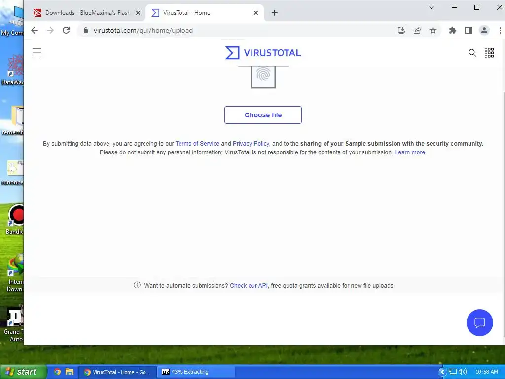Follow the Learn more link
The image size is (505, 379).
[410, 152]
